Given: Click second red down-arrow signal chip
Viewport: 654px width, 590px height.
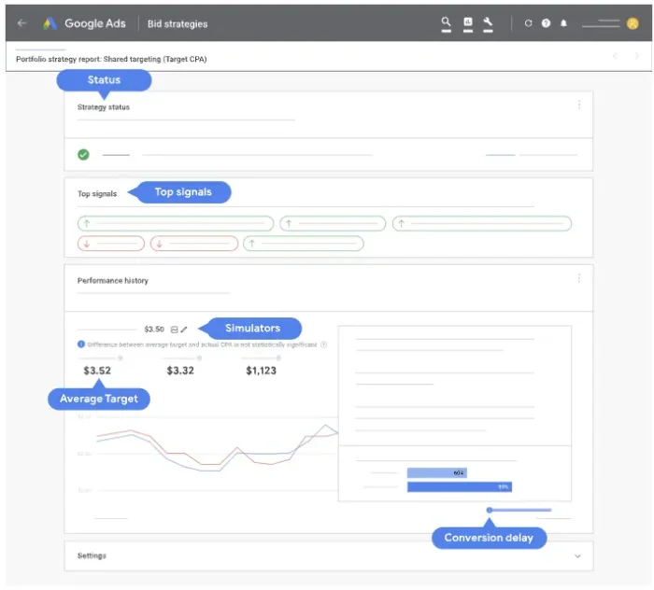Looking at the screenshot, I should [x=194, y=244].
